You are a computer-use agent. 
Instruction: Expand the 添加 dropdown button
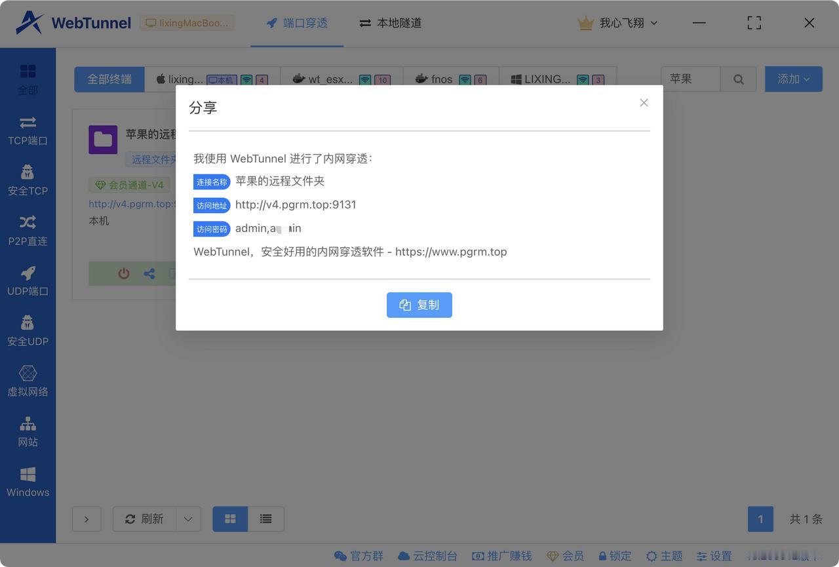click(x=794, y=79)
